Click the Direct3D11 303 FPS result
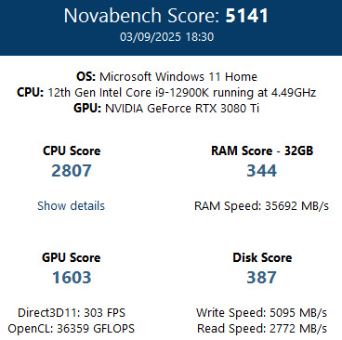The width and height of the screenshot is (342, 340). pos(72,312)
